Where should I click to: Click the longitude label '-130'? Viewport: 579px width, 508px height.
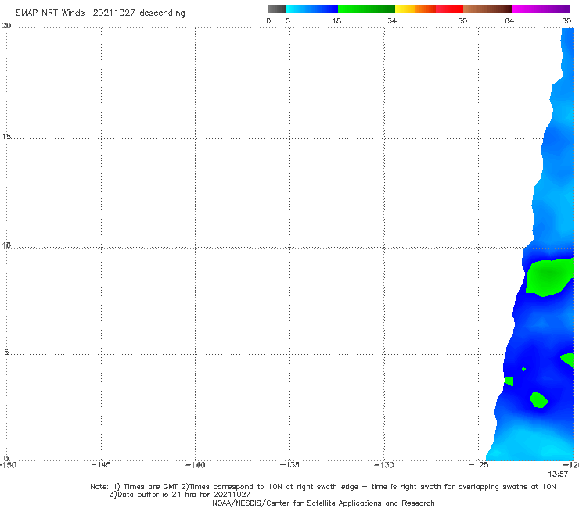click(x=384, y=465)
